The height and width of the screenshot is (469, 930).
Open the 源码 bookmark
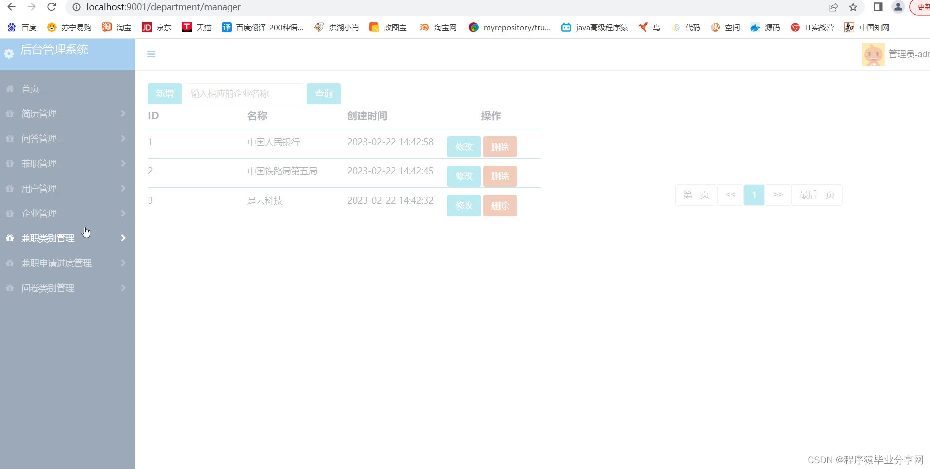[765, 27]
